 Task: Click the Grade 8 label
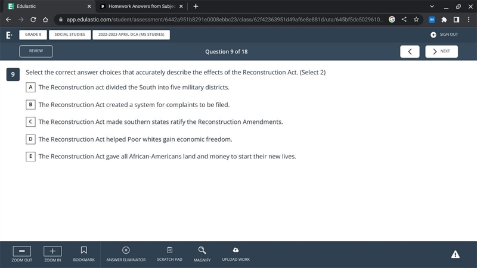point(33,35)
